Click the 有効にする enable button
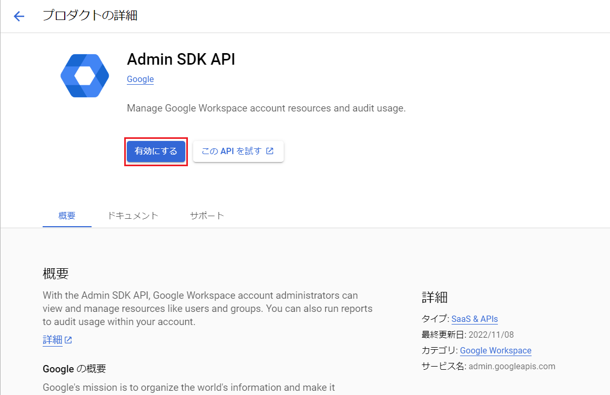The height and width of the screenshot is (395, 610). (156, 151)
